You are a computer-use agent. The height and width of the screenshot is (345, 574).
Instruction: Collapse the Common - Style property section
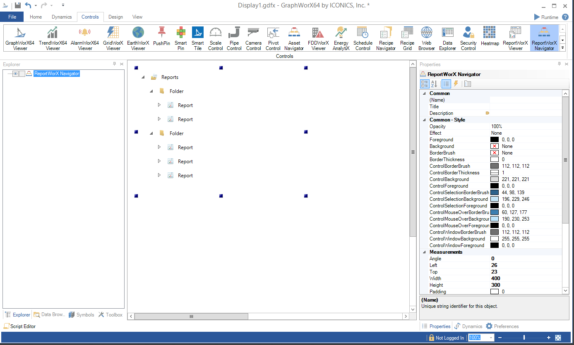pos(424,120)
